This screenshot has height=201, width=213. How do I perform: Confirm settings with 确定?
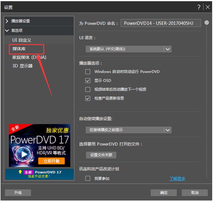(164, 193)
